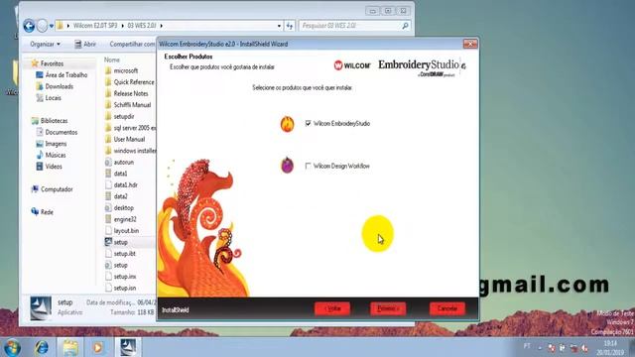Select the setupdir folder
This screenshot has width=635, height=357.
pos(123,116)
